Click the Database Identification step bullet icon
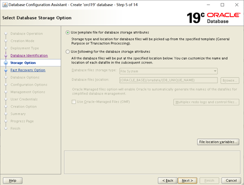This screenshot has height=185, width=244. pos(6,55)
